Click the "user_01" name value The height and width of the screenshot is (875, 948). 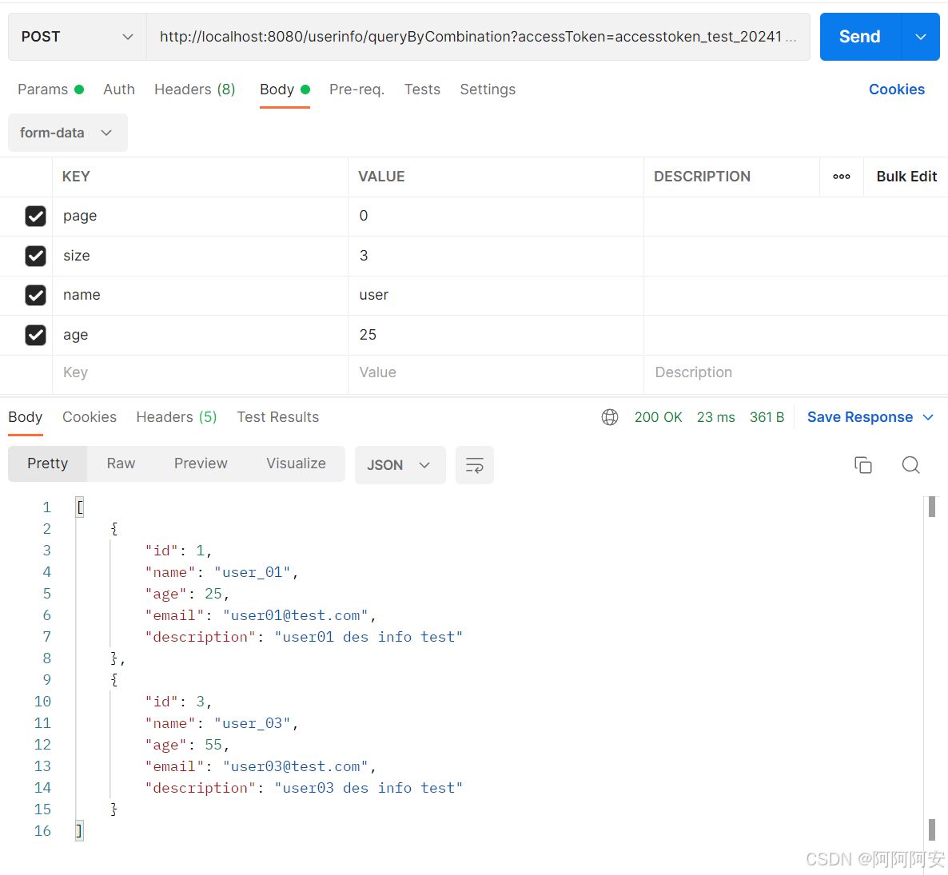pos(252,572)
